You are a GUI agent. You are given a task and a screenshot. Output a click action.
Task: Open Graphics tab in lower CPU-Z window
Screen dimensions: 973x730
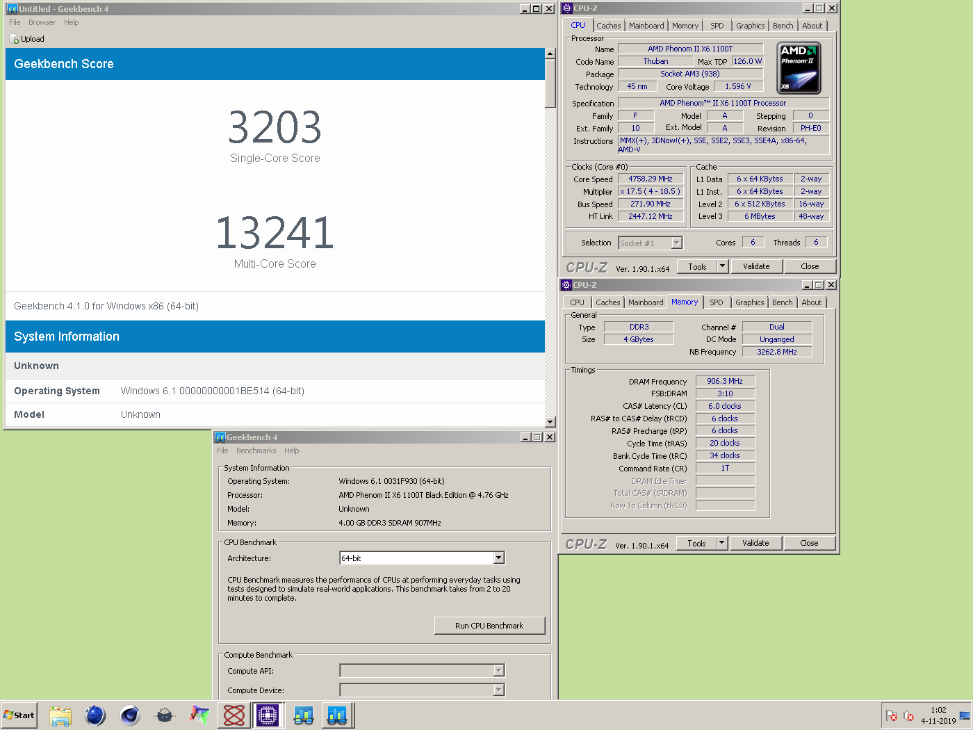click(x=750, y=302)
